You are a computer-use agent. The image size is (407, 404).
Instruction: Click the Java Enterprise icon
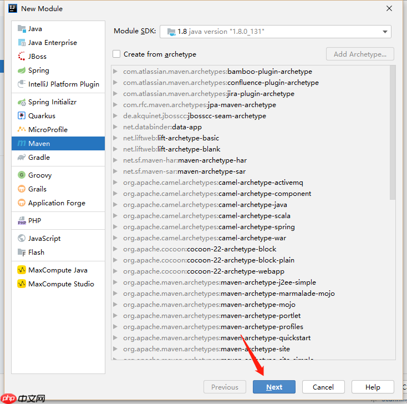(x=22, y=42)
